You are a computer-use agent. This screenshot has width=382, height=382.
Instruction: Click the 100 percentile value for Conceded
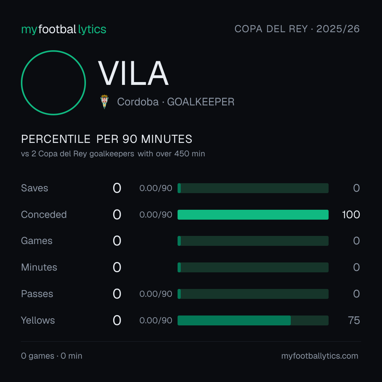351,215
